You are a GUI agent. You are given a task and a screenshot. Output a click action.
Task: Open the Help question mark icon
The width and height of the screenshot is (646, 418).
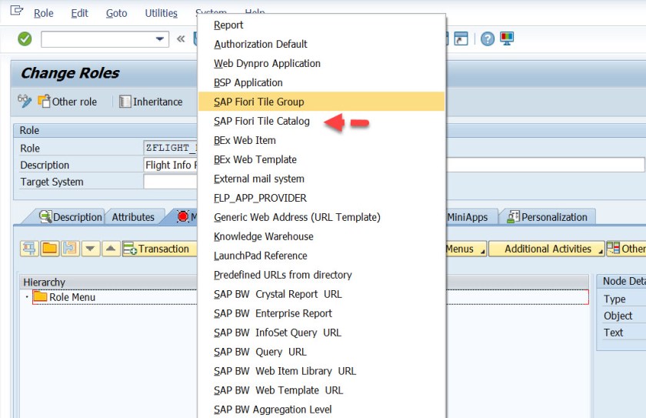[488, 39]
